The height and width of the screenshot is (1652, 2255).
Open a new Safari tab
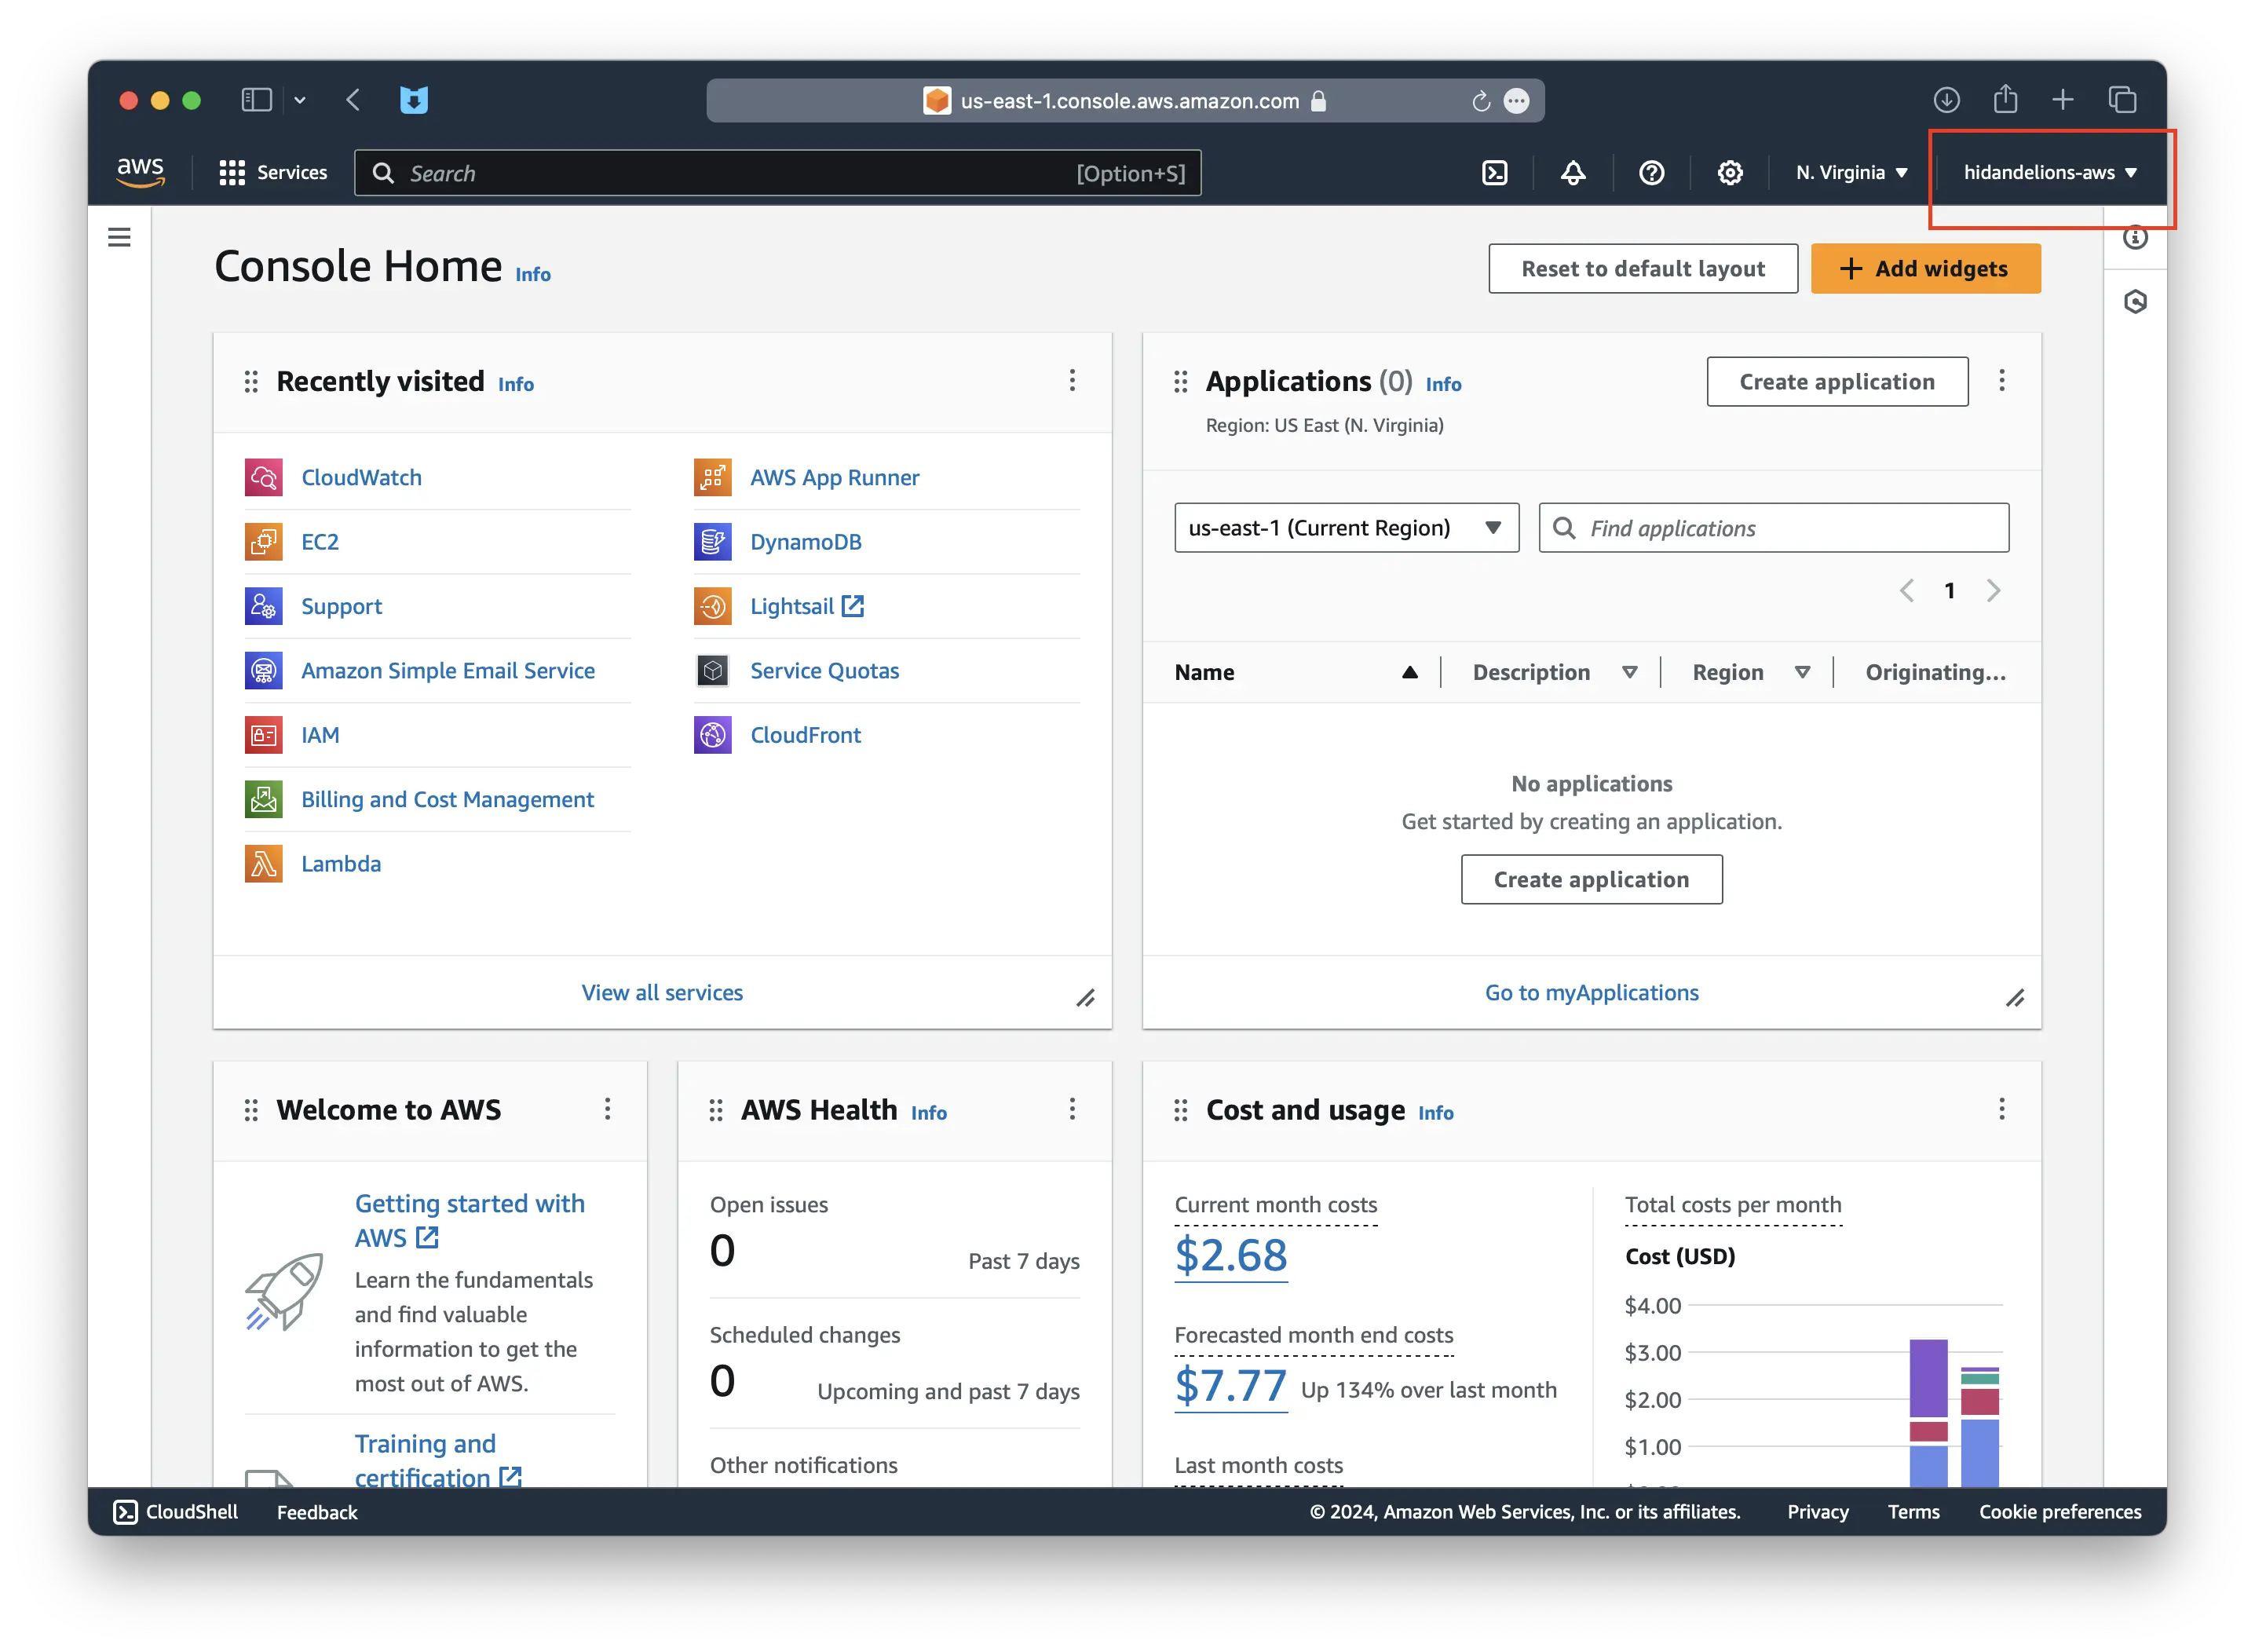click(2062, 100)
